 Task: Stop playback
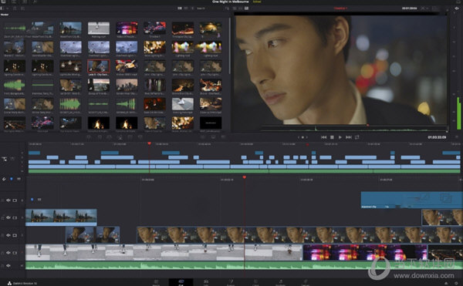(x=332, y=137)
